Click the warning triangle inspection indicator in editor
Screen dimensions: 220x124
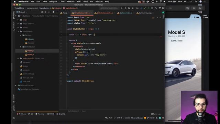[153, 18]
